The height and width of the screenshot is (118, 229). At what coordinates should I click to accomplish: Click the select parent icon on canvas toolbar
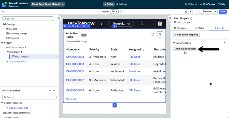pyautogui.click(x=84, y=26)
